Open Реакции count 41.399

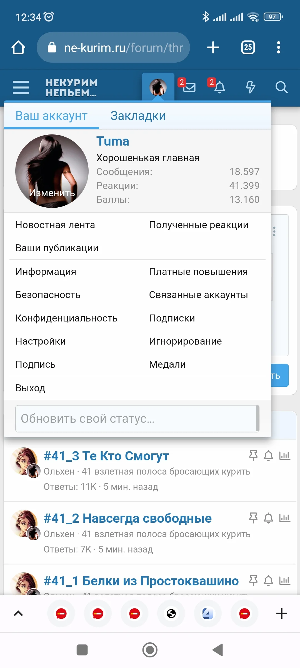click(244, 186)
